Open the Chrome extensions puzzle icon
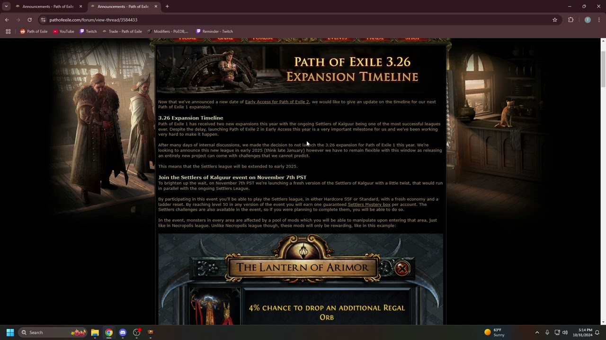 (x=570, y=20)
